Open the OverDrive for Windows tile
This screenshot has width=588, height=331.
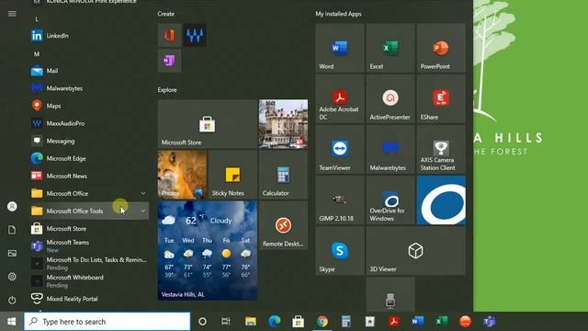(x=390, y=200)
